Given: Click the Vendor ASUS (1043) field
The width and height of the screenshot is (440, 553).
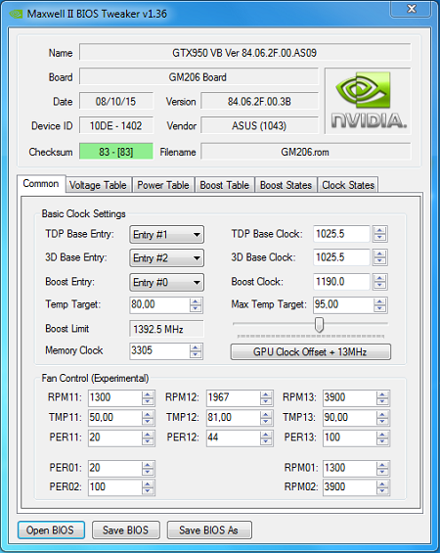Looking at the screenshot, I should click(x=259, y=125).
